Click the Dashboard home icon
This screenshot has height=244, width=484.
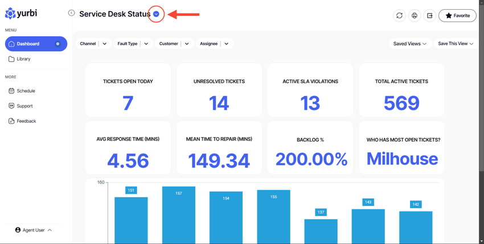coord(11,44)
